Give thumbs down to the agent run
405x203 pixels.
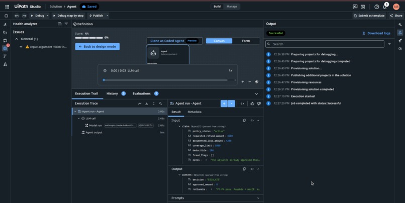[x=259, y=104]
